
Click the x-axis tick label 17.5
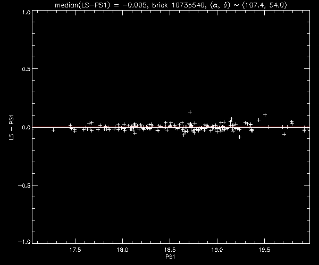pyautogui.click(x=75, y=250)
